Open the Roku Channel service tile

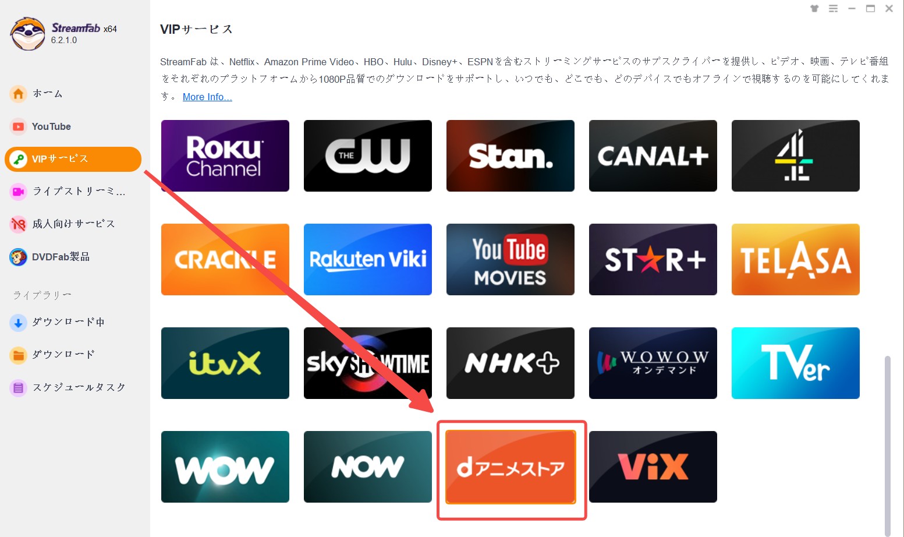point(225,156)
